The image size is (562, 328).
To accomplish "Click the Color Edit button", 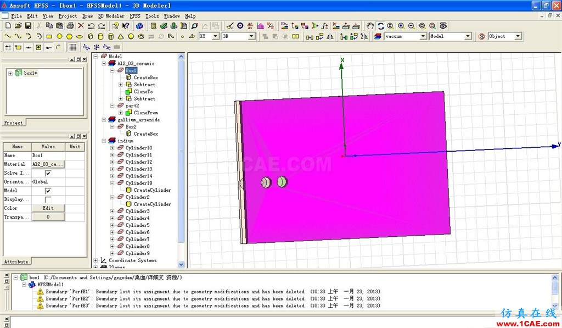I will coord(48,208).
